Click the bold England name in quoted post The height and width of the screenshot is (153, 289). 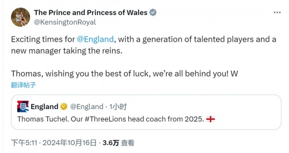pos(44,106)
